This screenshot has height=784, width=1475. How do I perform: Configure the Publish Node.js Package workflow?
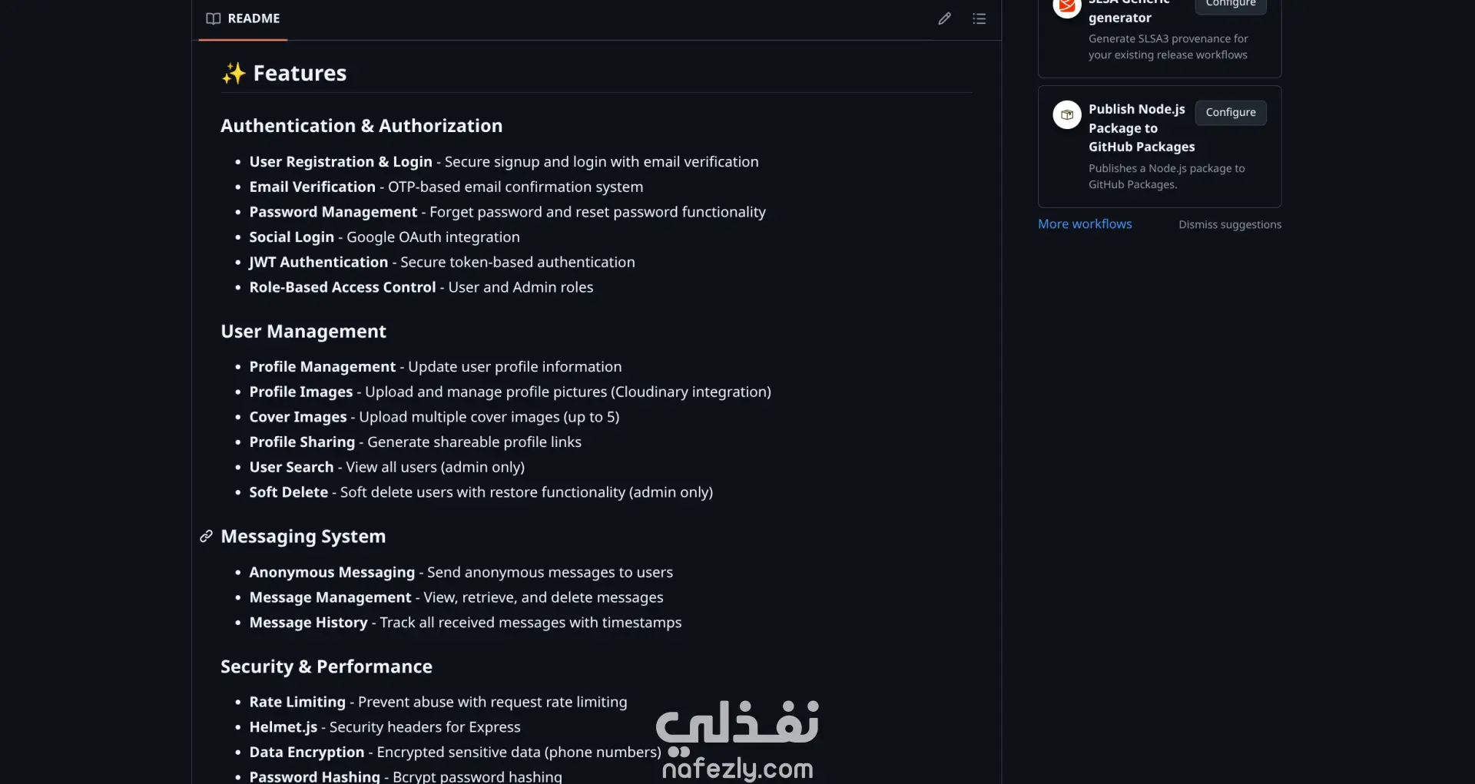click(x=1230, y=113)
